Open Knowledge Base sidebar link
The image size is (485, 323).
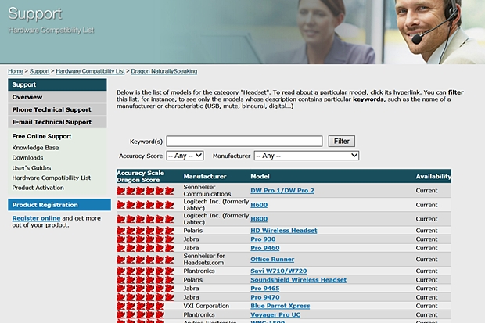tap(35, 148)
